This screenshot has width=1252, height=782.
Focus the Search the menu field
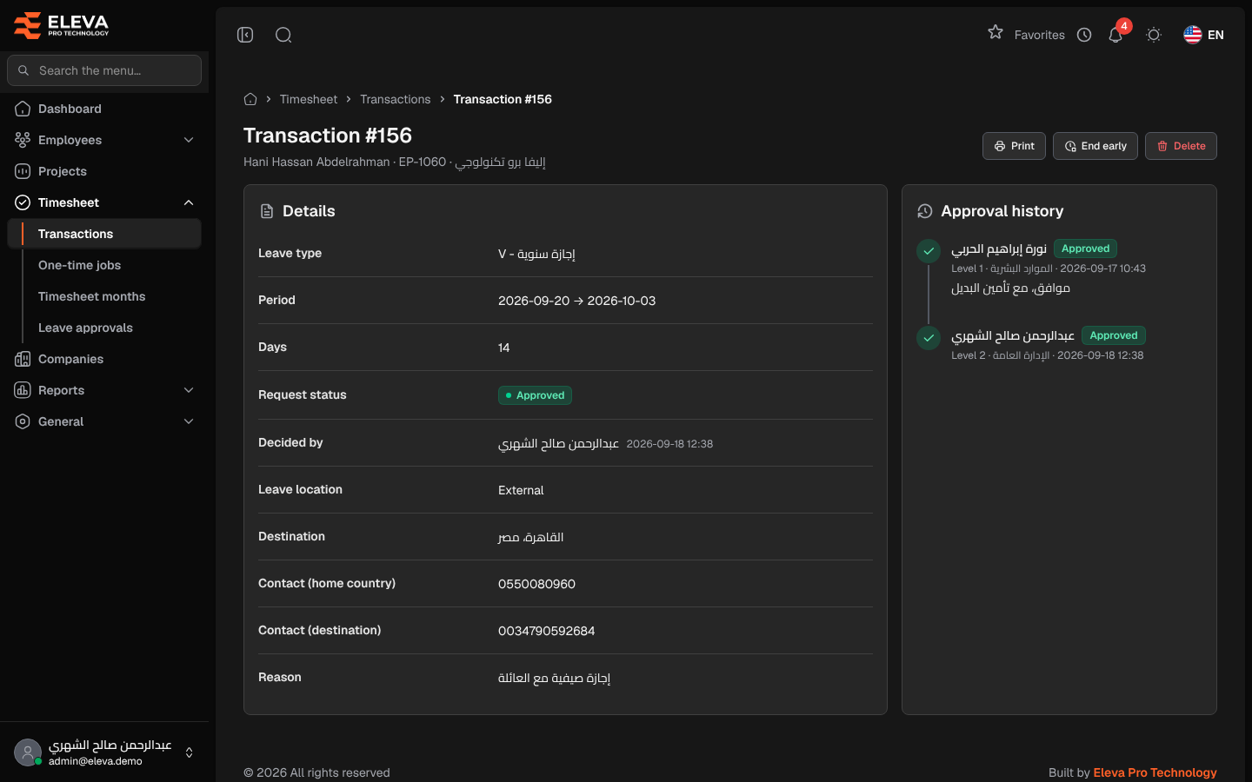[x=104, y=70]
